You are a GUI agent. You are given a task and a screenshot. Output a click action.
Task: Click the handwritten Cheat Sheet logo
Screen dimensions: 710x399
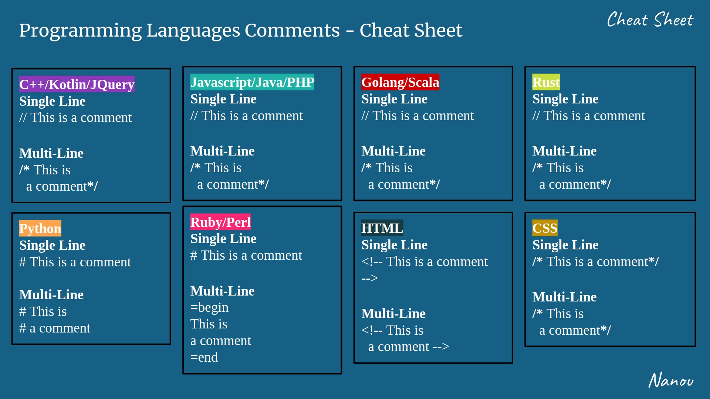tap(650, 20)
